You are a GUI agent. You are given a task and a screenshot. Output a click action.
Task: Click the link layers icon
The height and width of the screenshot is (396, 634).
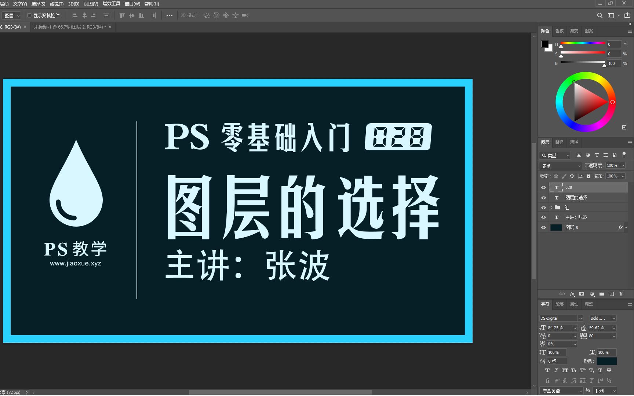562,294
